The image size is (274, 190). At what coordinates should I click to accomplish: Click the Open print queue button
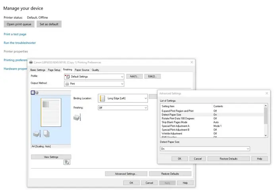click(19, 24)
